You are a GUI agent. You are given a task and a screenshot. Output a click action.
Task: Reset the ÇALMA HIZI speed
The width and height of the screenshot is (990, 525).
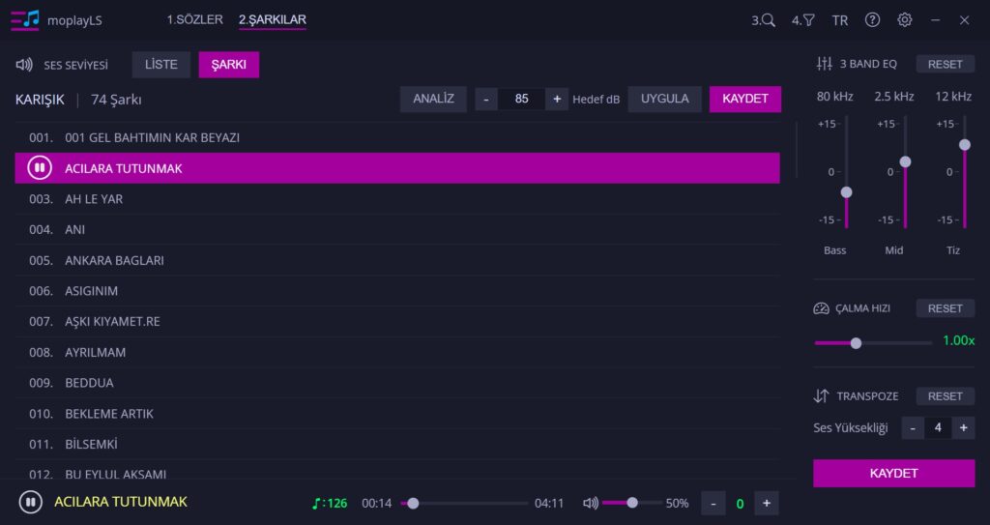(x=946, y=308)
